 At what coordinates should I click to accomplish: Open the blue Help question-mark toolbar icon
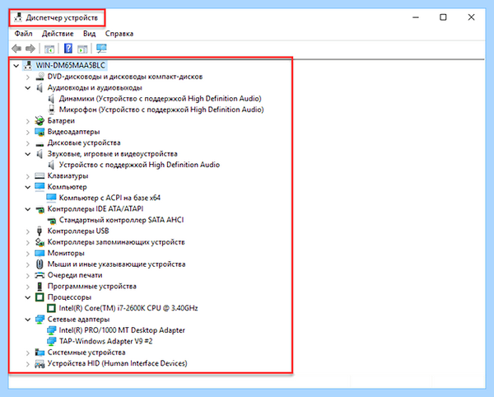68,49
